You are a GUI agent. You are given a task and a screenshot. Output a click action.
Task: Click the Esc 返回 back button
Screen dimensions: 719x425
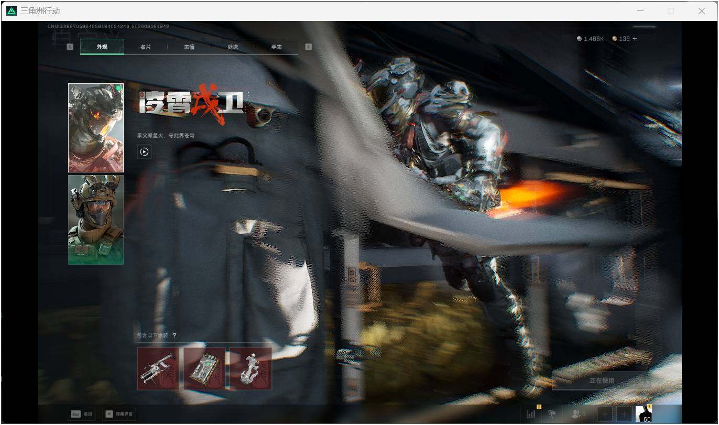click(82, 414)
